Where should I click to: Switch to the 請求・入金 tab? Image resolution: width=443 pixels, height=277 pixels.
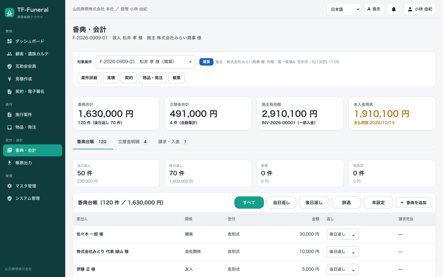coord(174,142)
